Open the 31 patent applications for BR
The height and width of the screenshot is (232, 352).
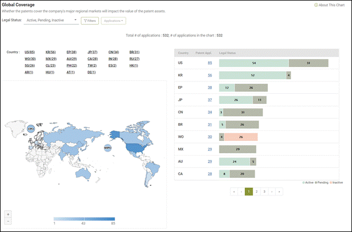[209, 125]
